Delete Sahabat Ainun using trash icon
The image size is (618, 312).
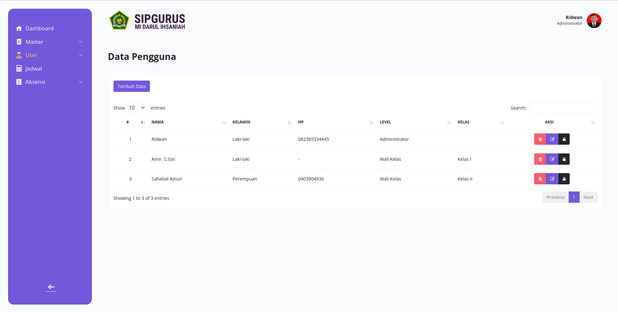[x=540, y=179]
